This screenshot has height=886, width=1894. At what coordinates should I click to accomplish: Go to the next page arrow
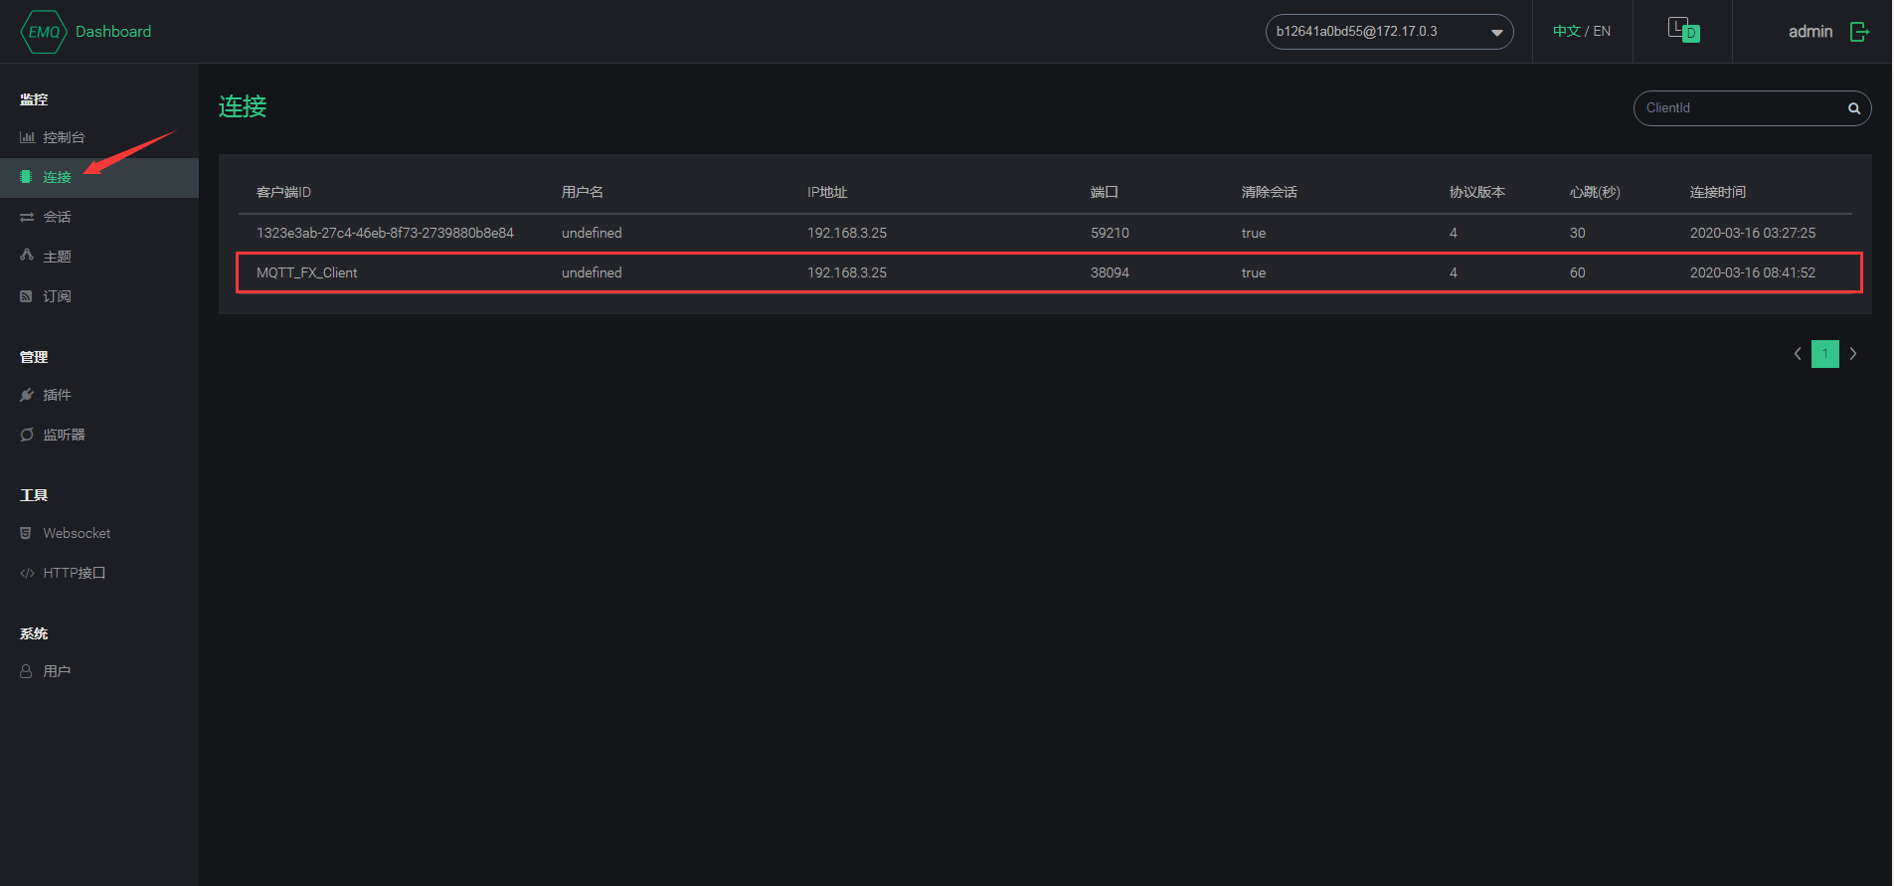[x=1852, y=354]
